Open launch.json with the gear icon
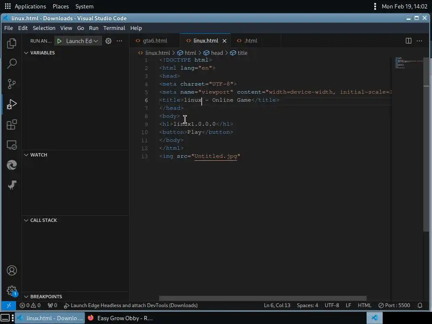The height and width of the screenshot is (324, 432). (108, 41)
